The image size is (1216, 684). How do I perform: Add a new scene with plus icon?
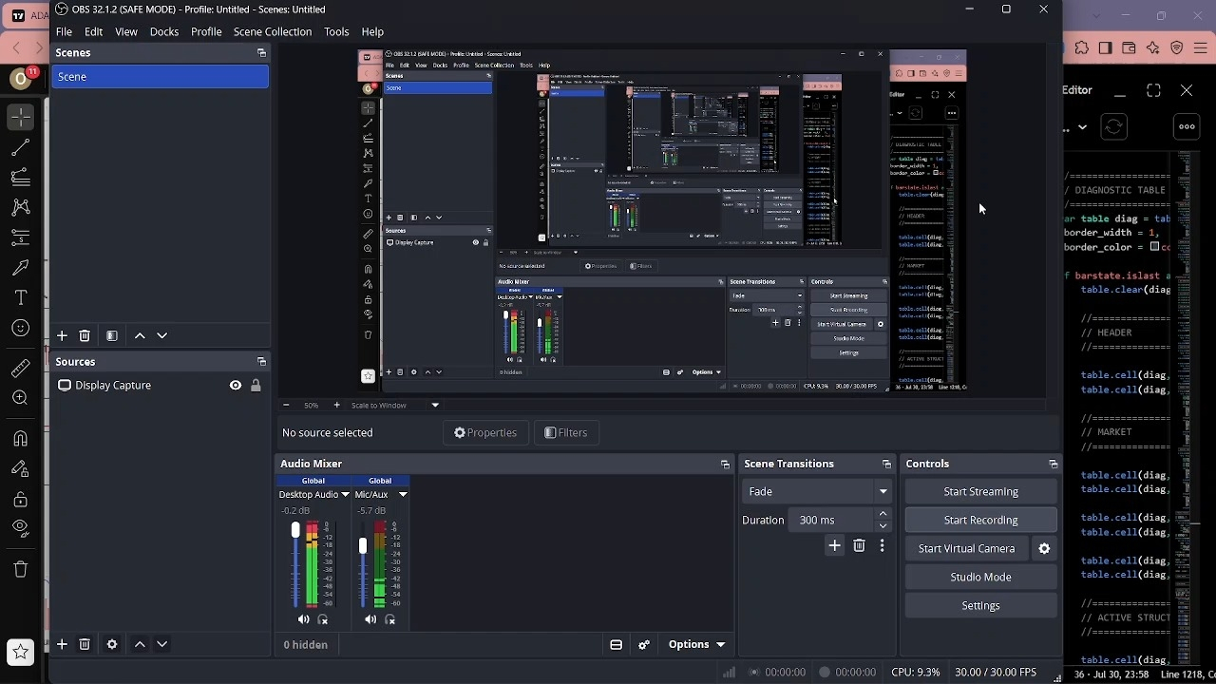click(x=62, y=335)
